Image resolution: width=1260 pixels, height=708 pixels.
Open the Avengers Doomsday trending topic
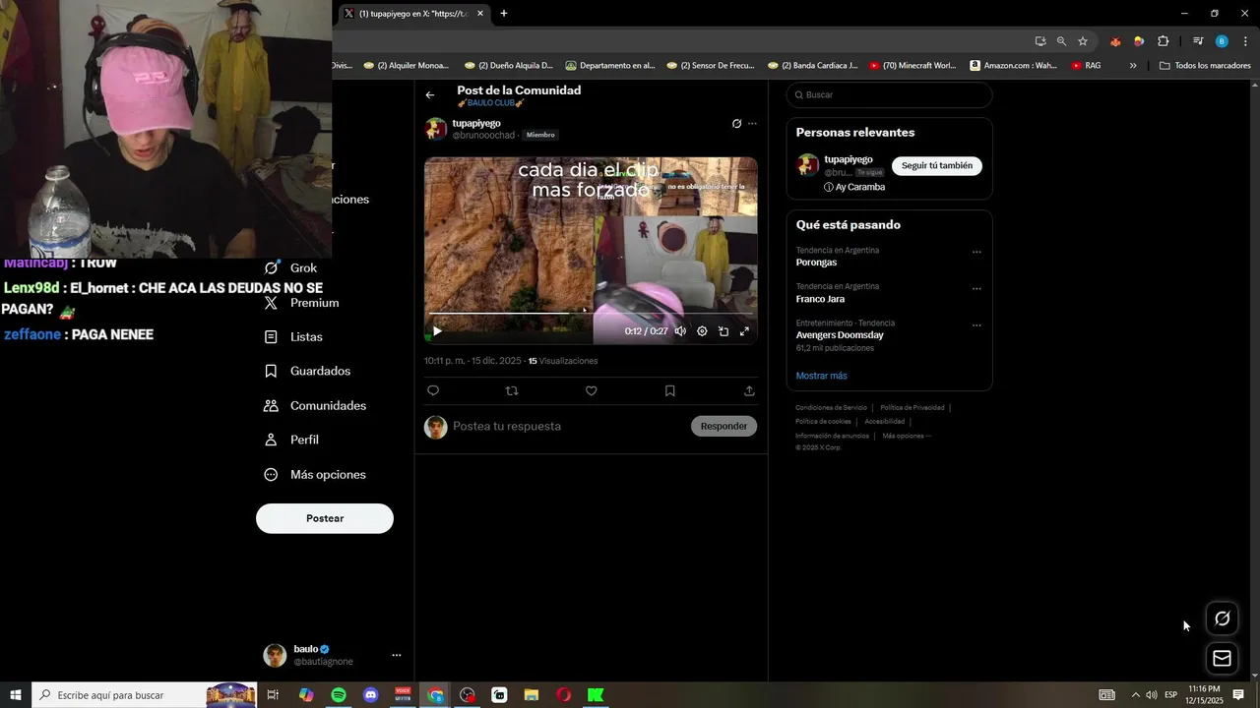(840, 335)
